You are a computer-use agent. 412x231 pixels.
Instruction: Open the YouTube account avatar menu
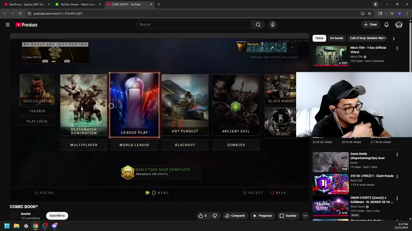pos(399,25)
